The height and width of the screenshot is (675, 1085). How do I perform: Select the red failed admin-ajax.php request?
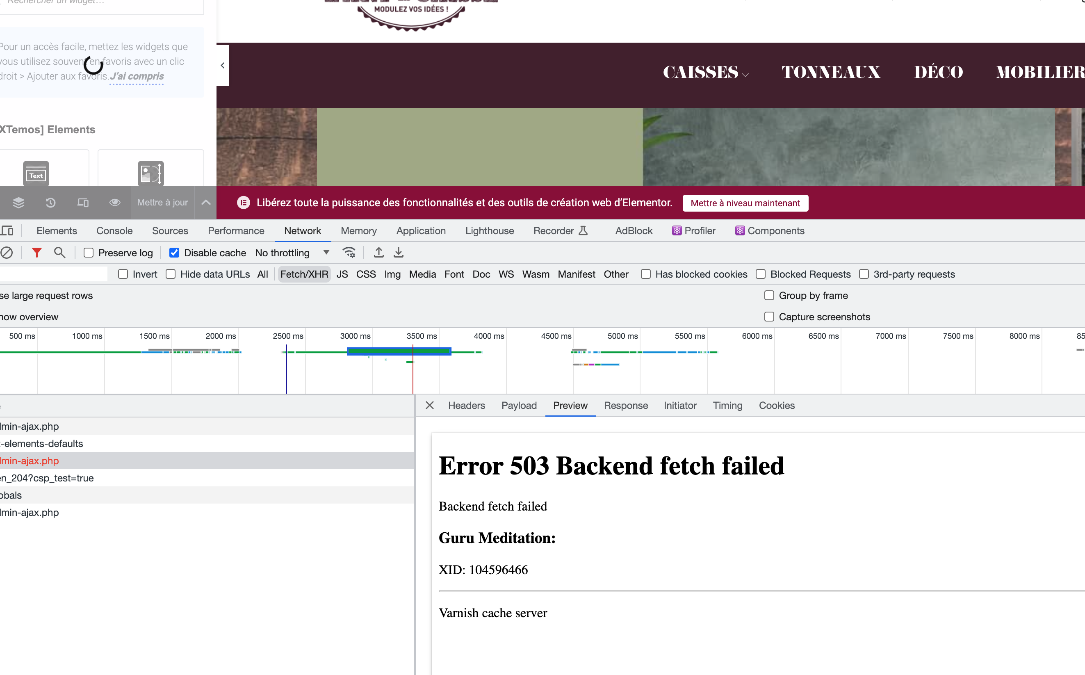click(x=30, y=461)
